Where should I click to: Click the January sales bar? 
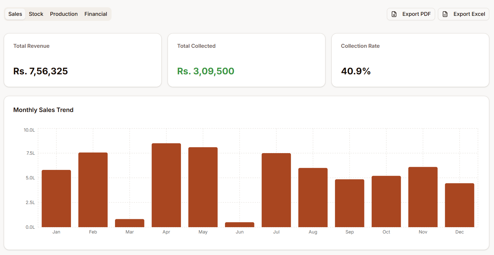56,199
